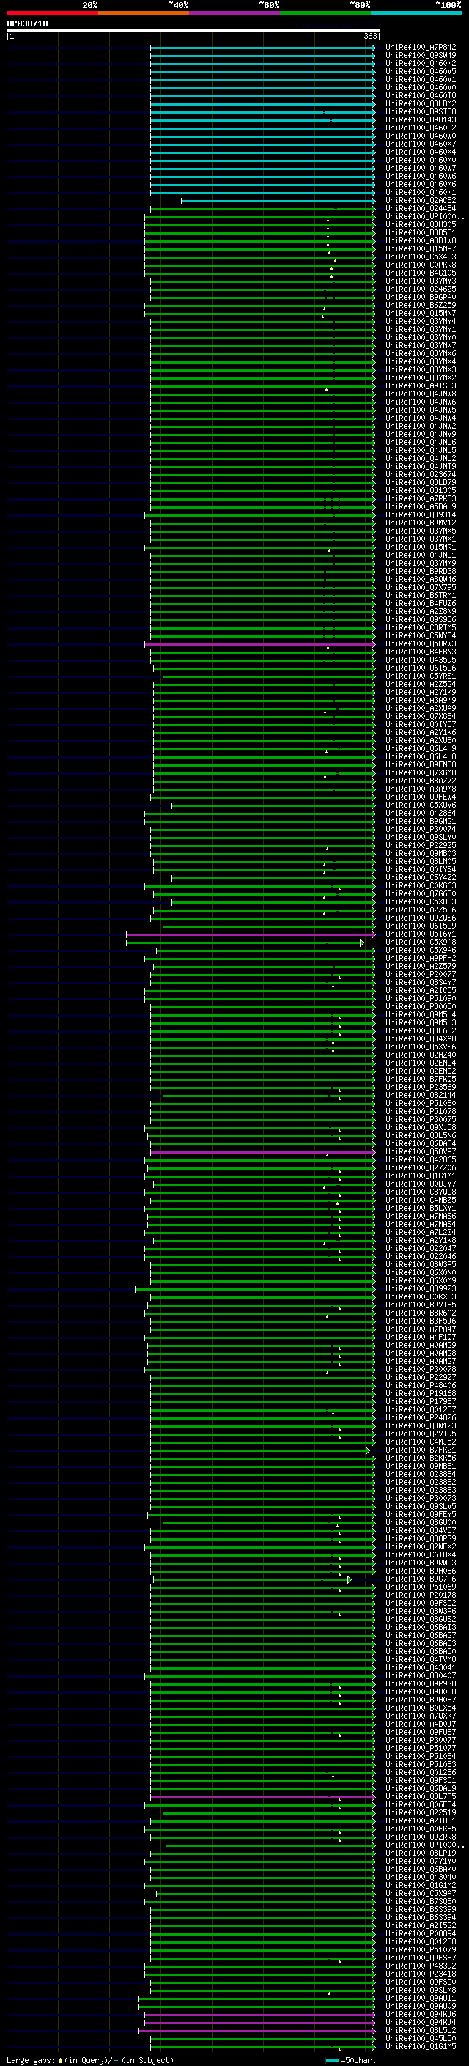
Task: Click the magenta alignment bar for Q58VP7
Action: point(262,1151)
